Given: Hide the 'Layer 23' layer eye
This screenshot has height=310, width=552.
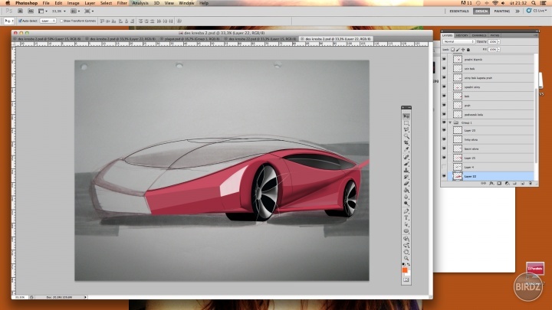Looking at the screenshot, I should pyautogui.click(x=444, y=130).
